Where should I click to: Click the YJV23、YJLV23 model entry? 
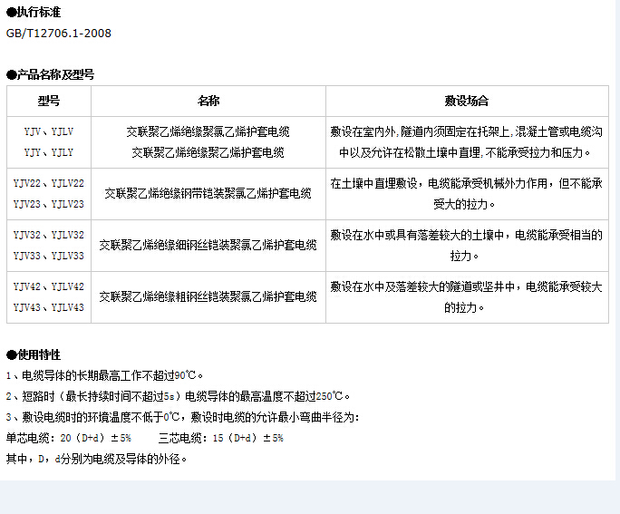tap(49, 204)
